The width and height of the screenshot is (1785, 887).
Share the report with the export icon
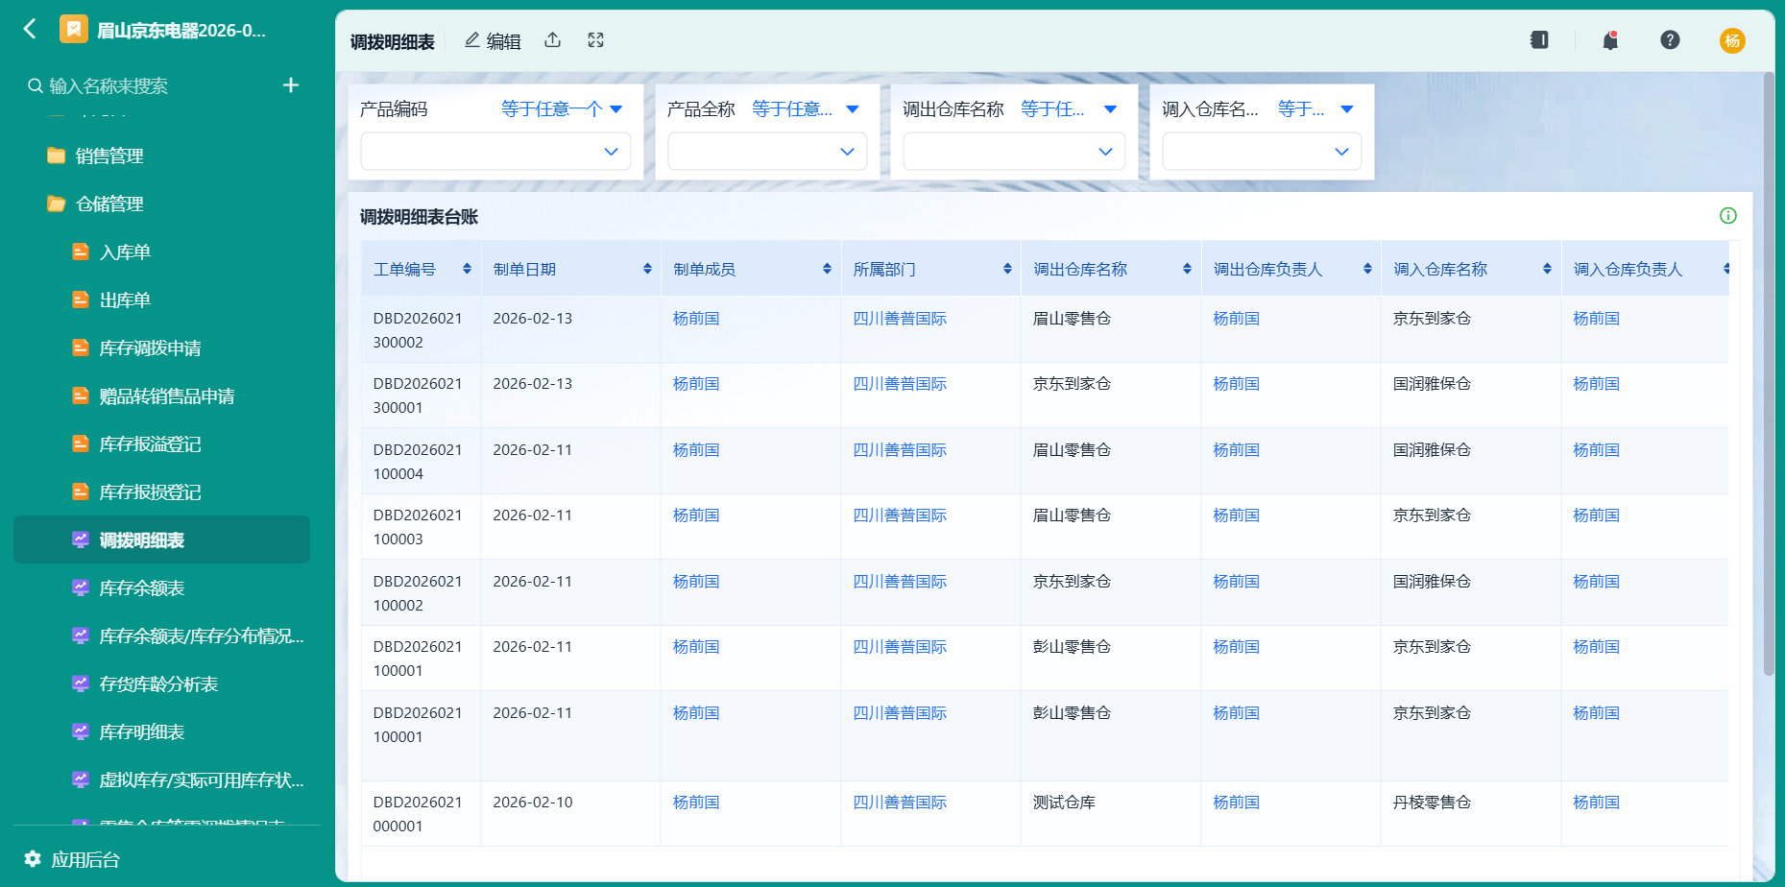[x=553, y=40]
